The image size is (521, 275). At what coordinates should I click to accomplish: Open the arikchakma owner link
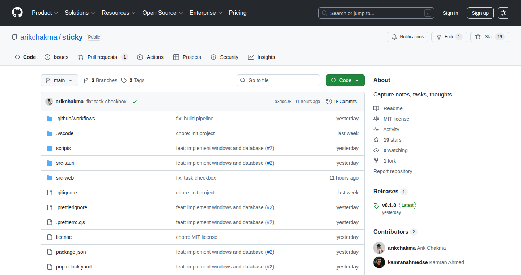pos(39,37)
